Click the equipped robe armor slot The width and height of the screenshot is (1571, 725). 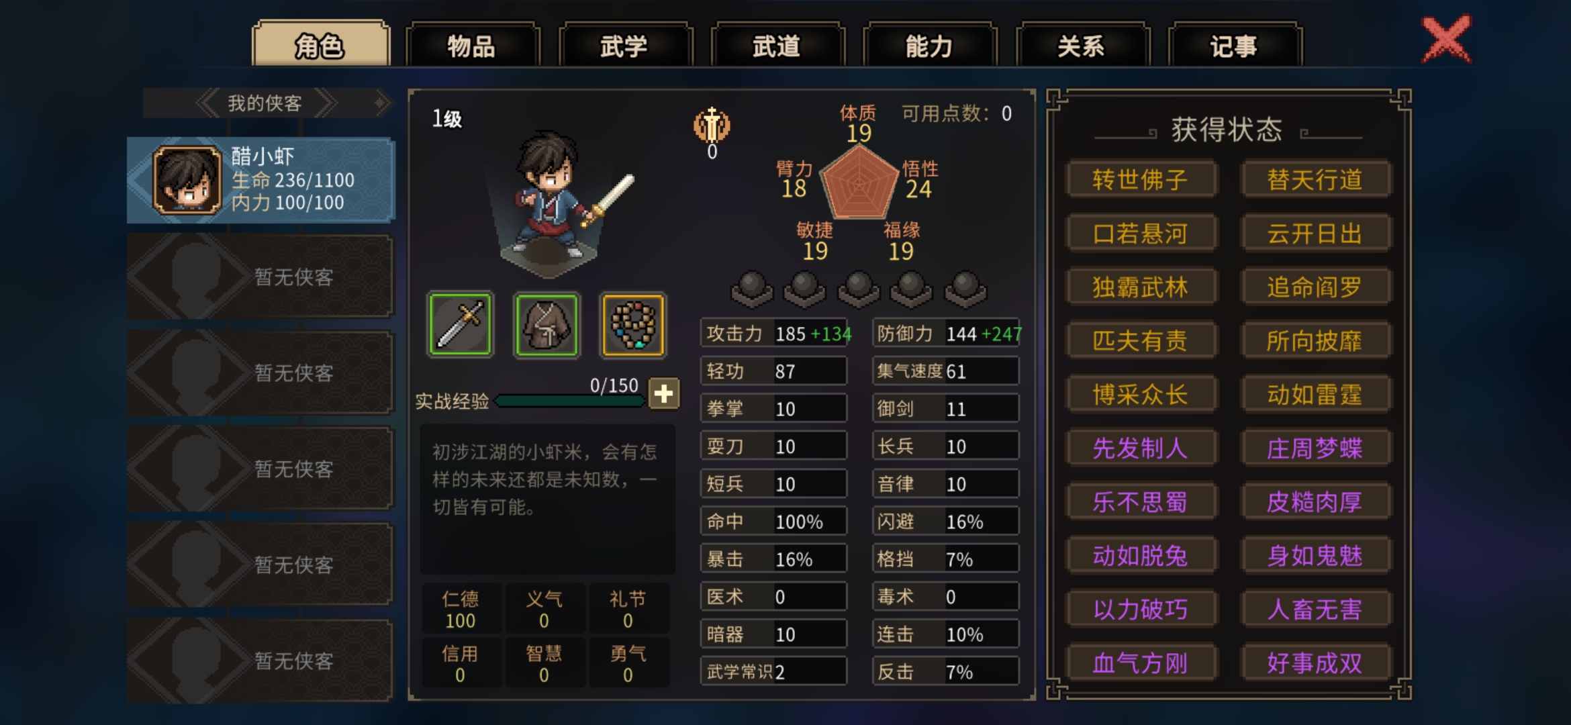[x=546, y=324]
